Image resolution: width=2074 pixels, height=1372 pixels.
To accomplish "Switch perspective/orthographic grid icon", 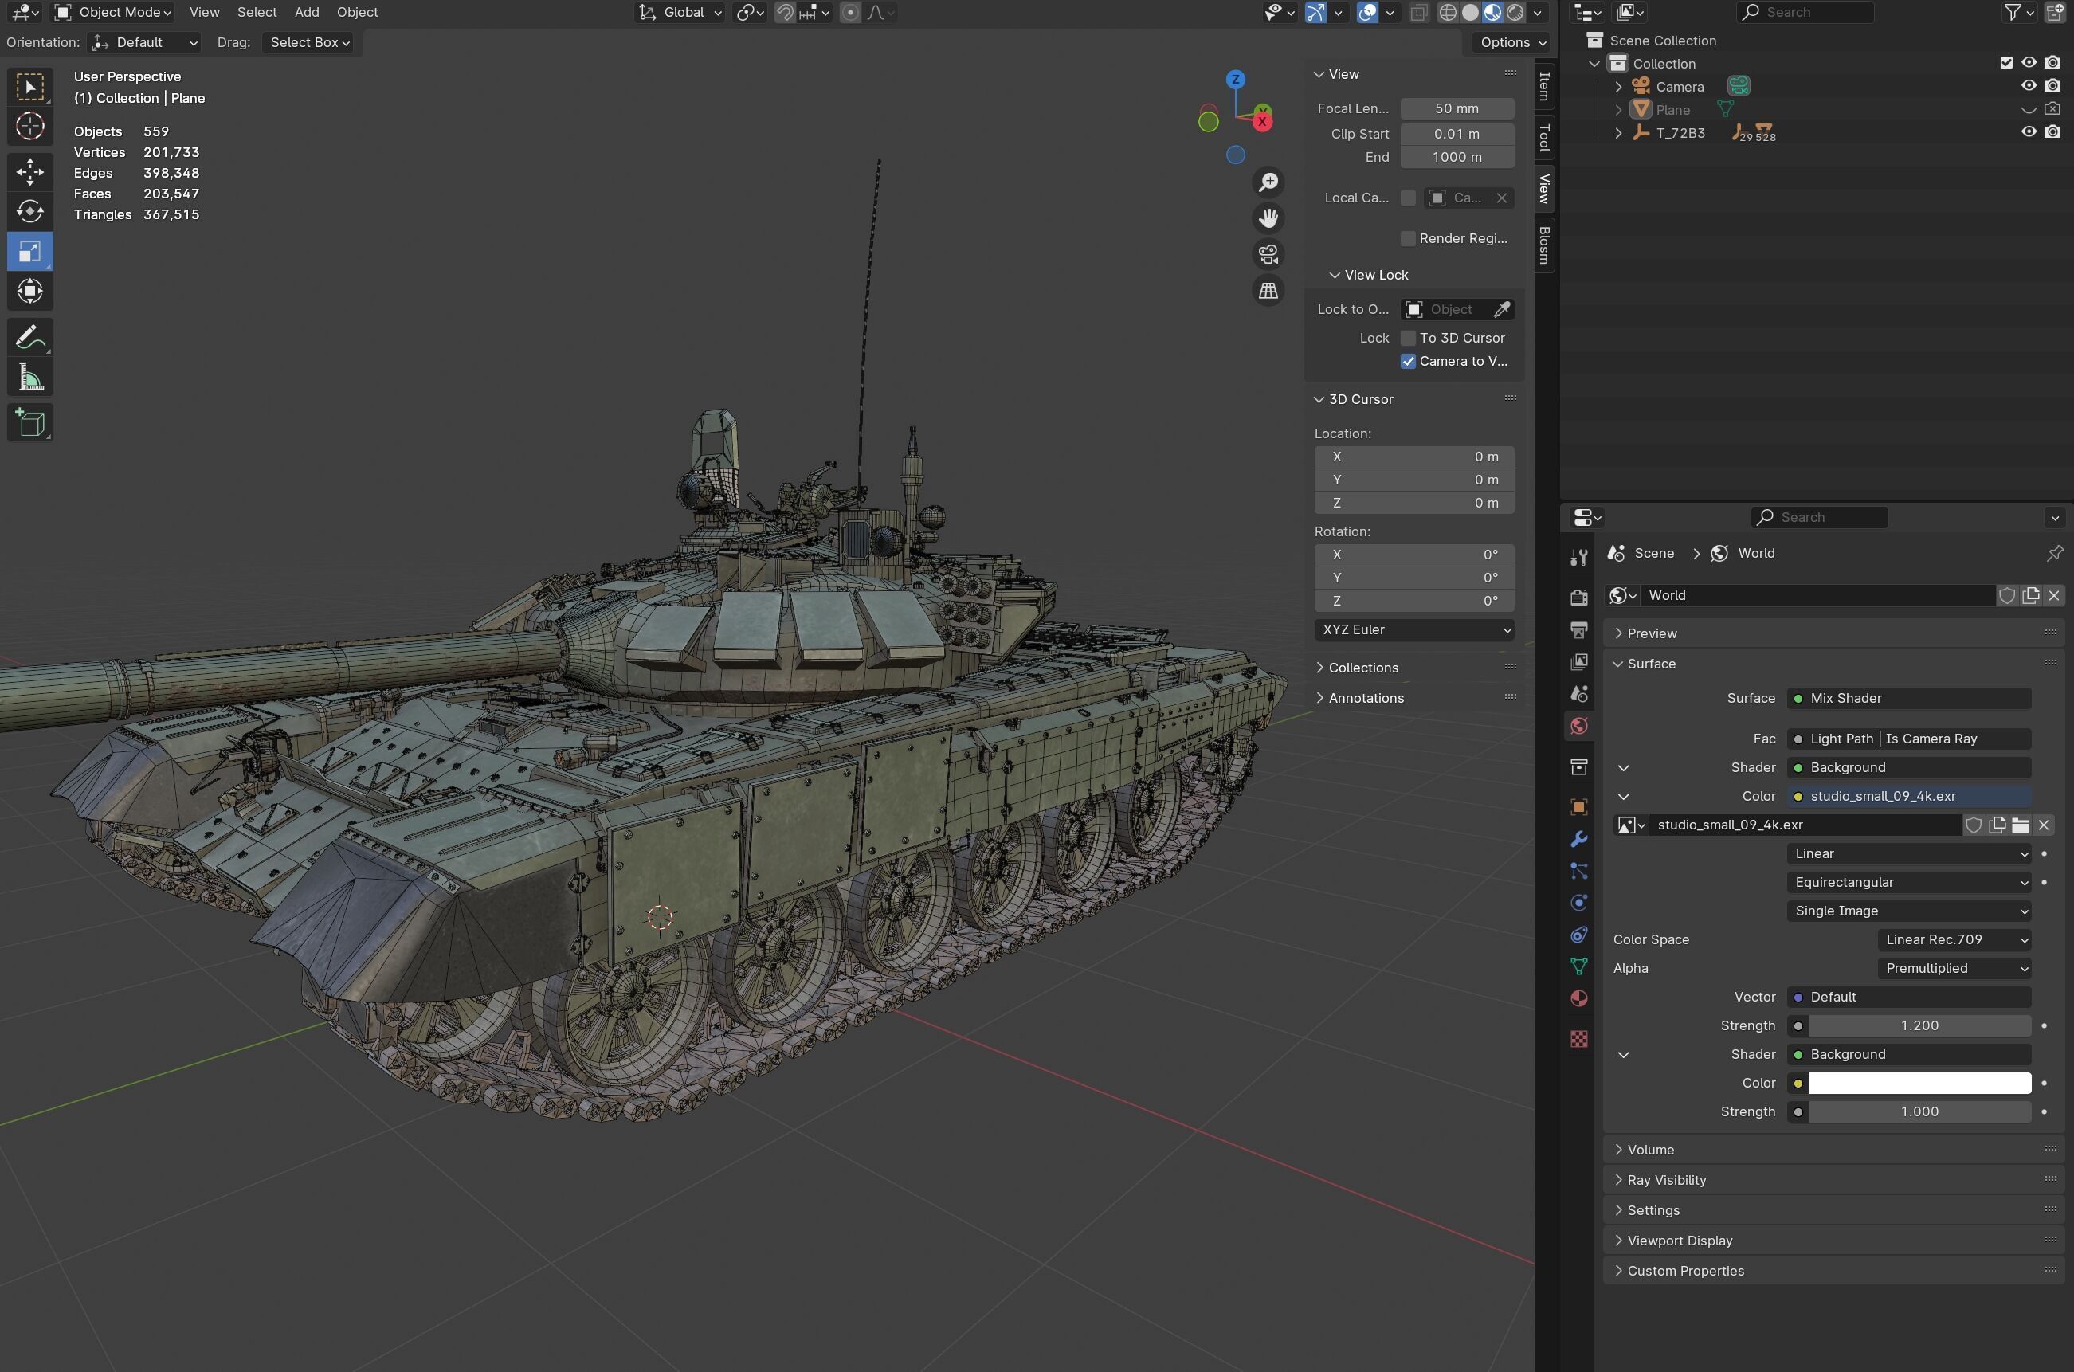I will (x=1268, y=291).
